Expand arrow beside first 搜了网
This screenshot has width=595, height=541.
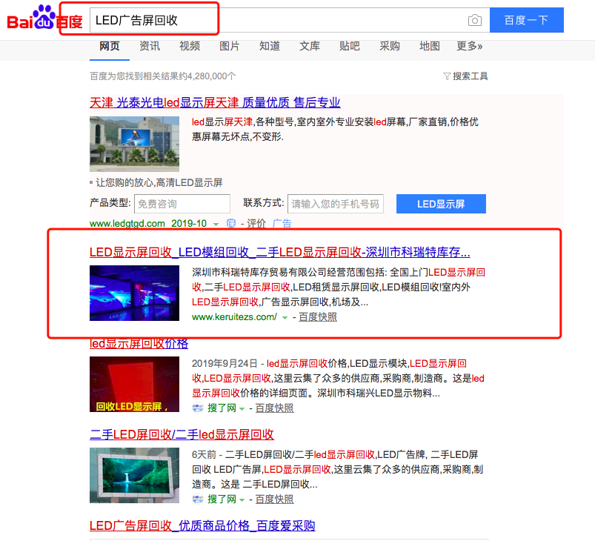242,409
